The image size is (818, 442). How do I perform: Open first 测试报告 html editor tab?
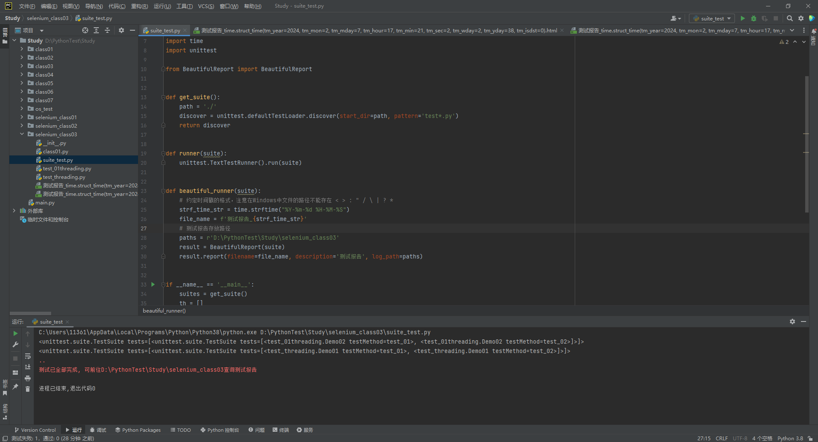[x=379, y=31]
